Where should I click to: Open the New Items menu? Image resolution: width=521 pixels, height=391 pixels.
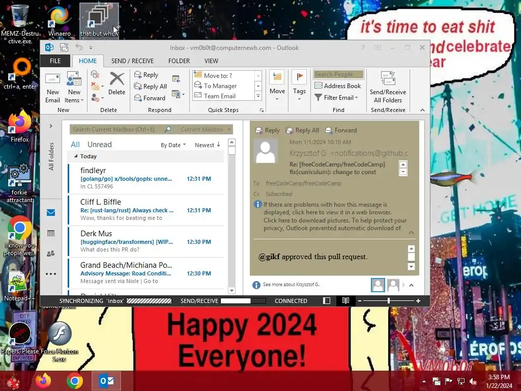coord(74,88)
